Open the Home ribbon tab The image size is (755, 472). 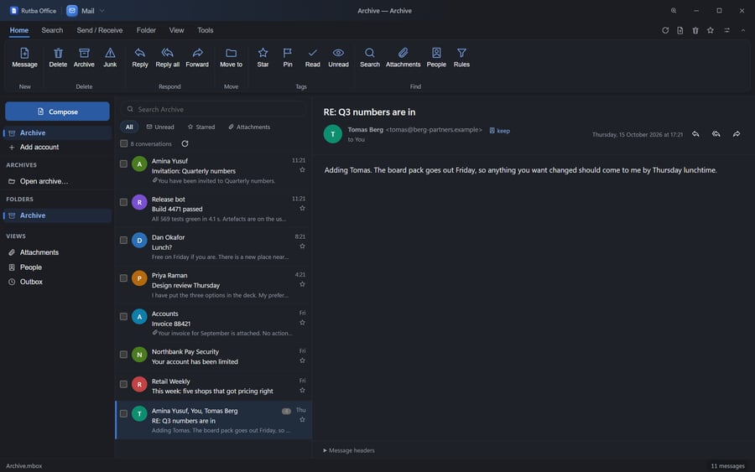click(19, 30)
